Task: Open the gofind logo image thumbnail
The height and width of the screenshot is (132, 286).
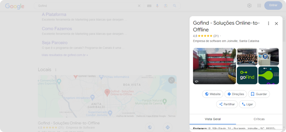Action: pyautogui.click(x=247, y=75)
